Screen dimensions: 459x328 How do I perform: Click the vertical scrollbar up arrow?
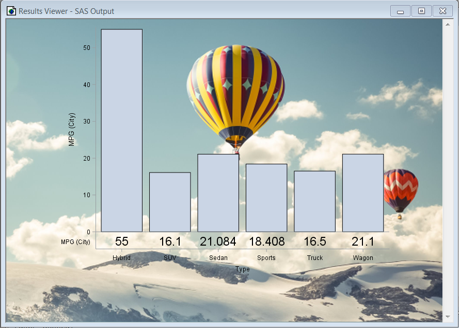click(448, 25)
